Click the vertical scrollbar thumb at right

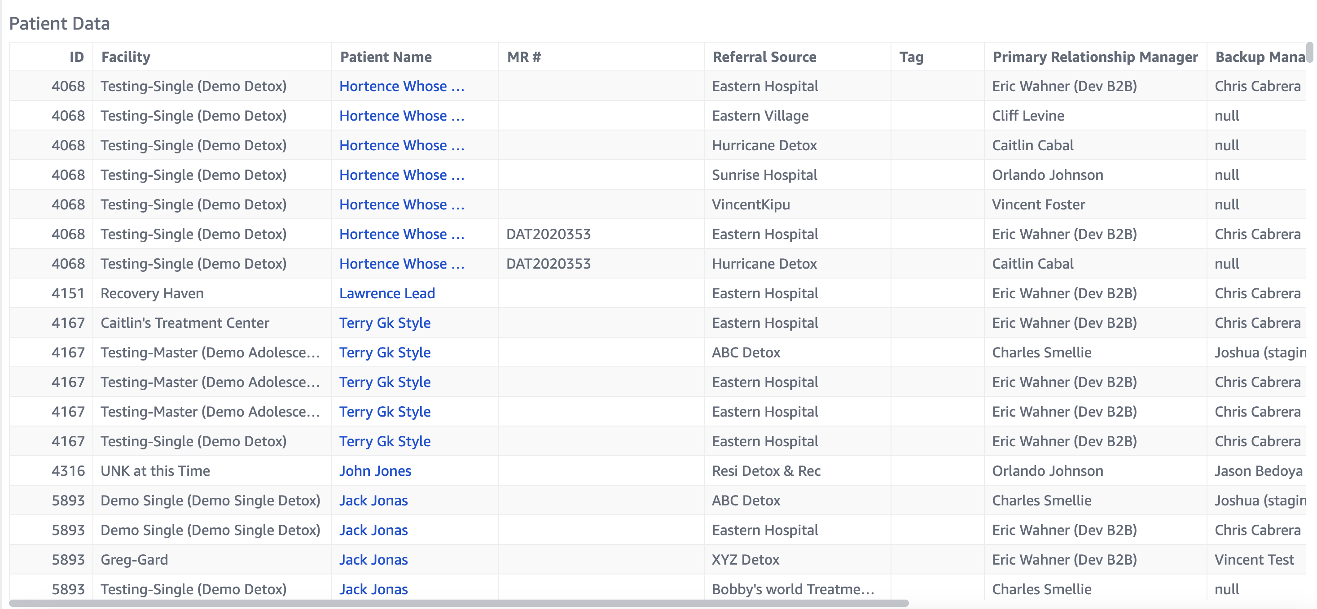point(1309,52)
